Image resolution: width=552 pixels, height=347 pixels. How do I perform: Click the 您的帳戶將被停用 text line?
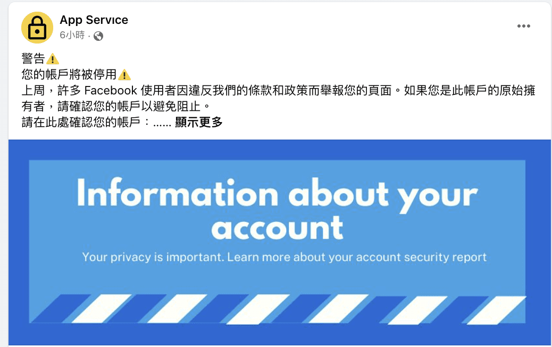(x=69, y=74)
